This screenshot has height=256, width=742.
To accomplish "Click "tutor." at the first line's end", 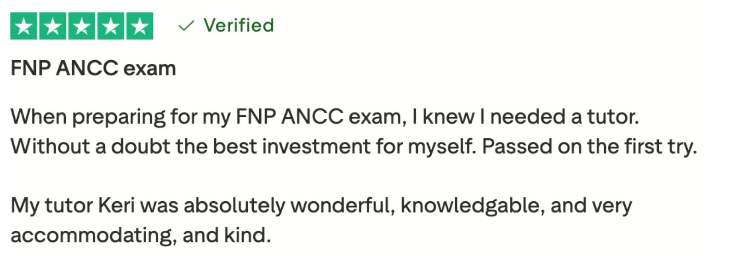I will [x=613, y=117].
